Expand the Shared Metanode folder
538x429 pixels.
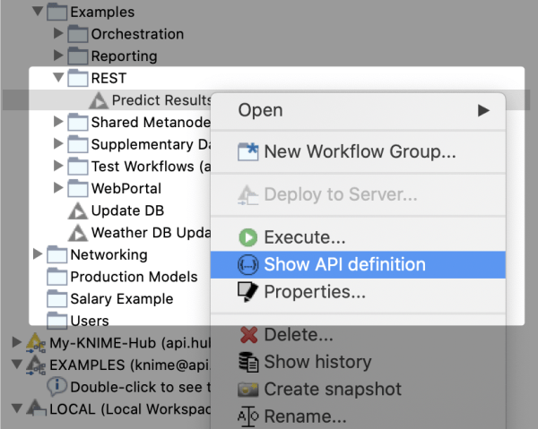[x=58, y=121]
